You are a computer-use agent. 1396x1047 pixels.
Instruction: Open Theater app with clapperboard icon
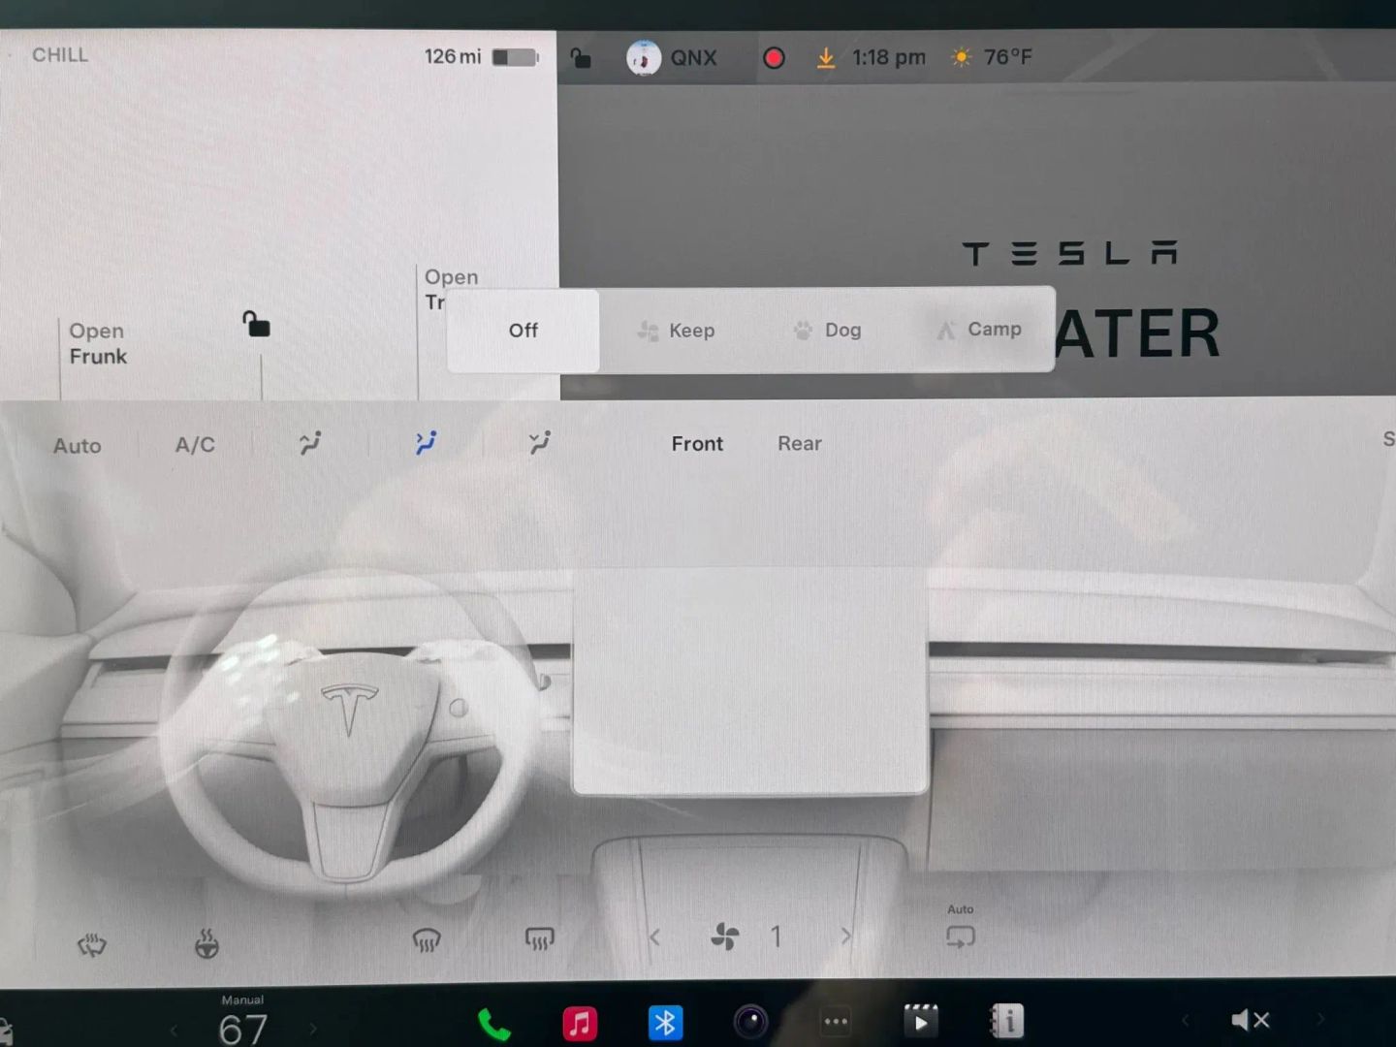pos(920,1021)
